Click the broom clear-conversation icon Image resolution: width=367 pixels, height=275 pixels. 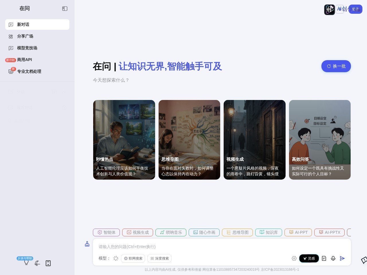coord(87,244)
